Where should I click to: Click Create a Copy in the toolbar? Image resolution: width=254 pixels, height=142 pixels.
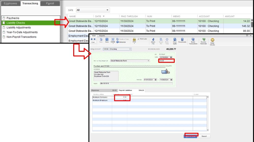[x=123, y=39]
